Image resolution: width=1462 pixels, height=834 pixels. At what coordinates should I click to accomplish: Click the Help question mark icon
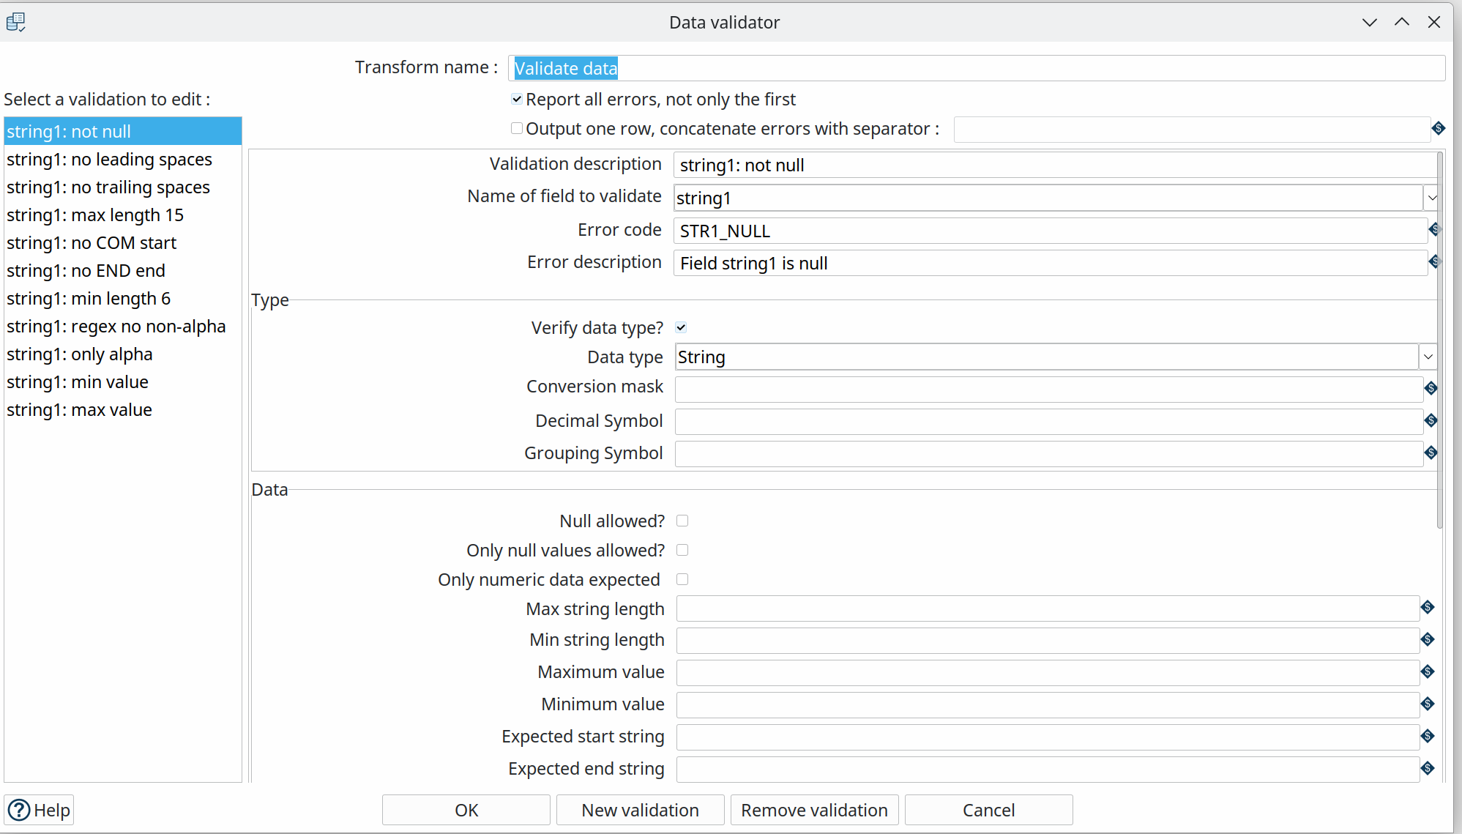click(x=19, y=810)
